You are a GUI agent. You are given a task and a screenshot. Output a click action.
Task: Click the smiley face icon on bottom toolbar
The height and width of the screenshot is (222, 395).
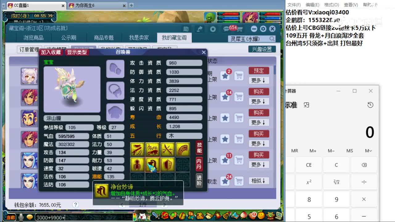[x=261, y=215]
